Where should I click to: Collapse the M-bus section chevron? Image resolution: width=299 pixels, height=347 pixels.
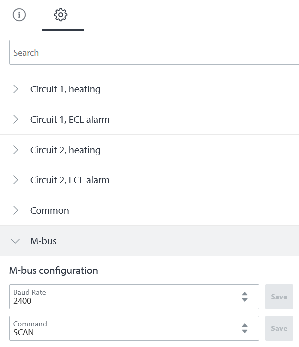pos(16,241)
